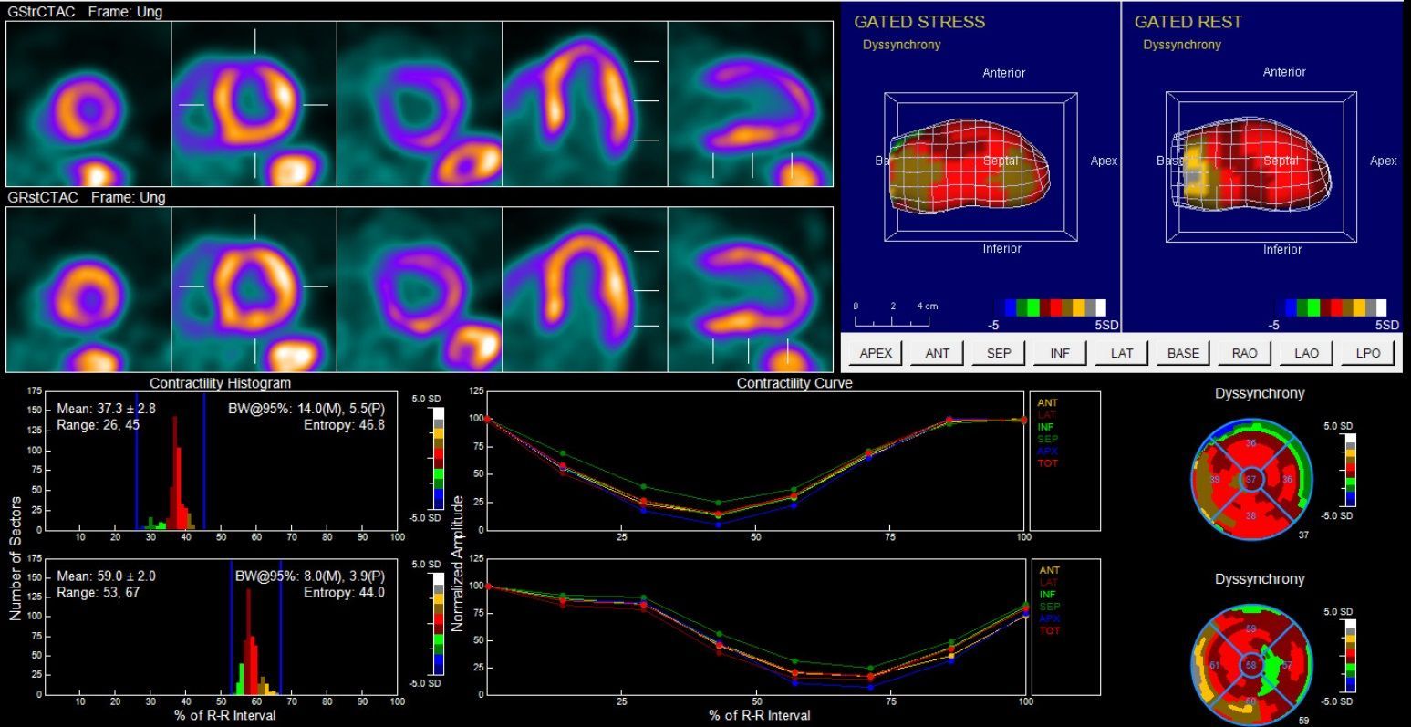The width and height of the screenshot is (1411, 727).
Task: Click the "Entropy: 44.0" value
Action: (x=344, y=592)
